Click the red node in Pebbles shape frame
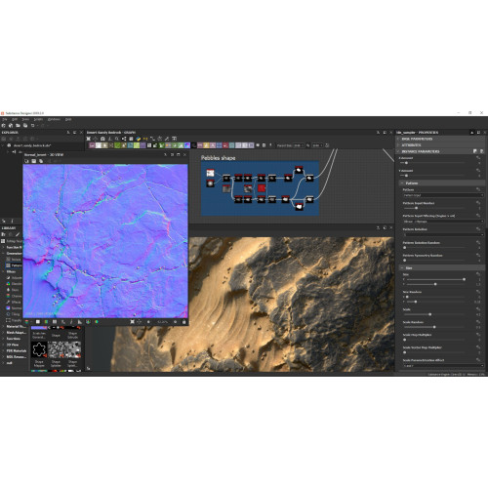Viewport: 488px width, 488px height. point(262,188)
